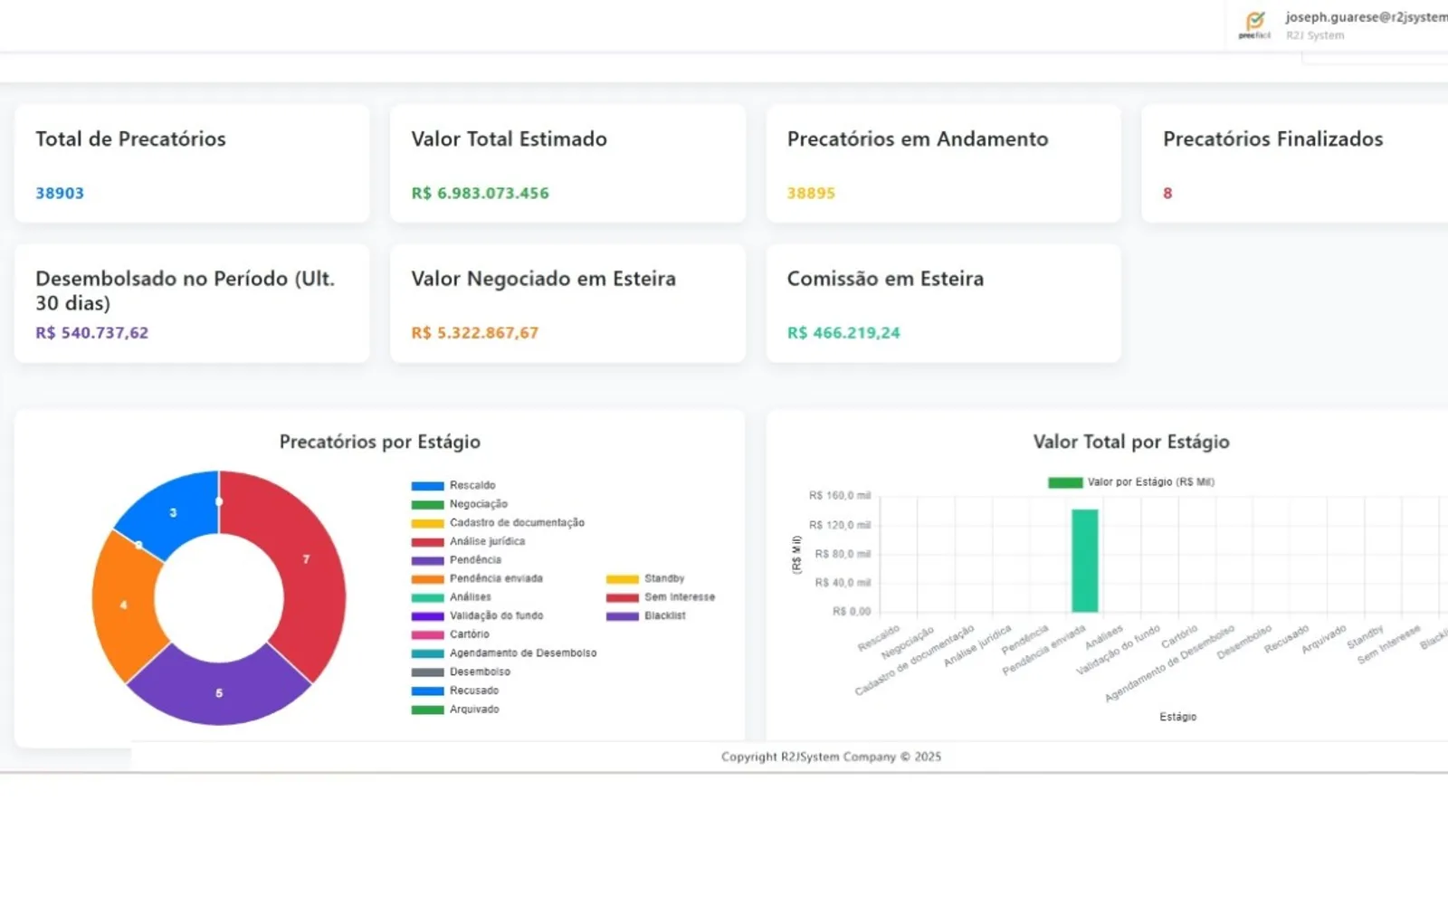The width and height of the screenshot is (1448, 905).
Task: Toggle Validação do fundo legend entry
Action: pos(477,615)
